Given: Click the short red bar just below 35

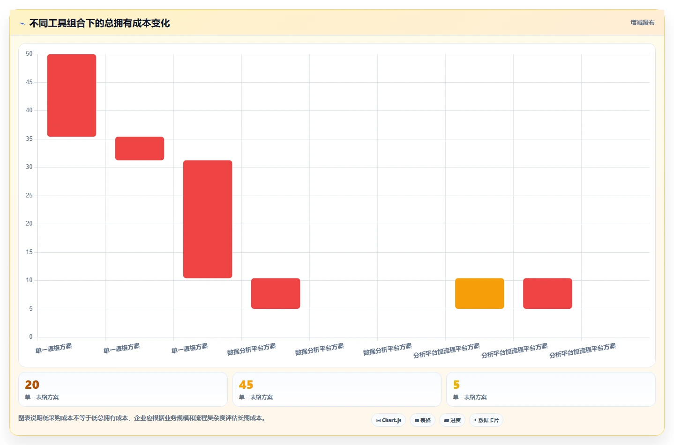Looking at the screenshot, I should [x=140, y=148].
